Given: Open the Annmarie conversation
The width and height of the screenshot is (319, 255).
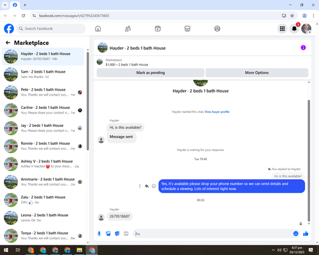Looking at the screenshot, I should pyautogui.click(x=43, y=182).
